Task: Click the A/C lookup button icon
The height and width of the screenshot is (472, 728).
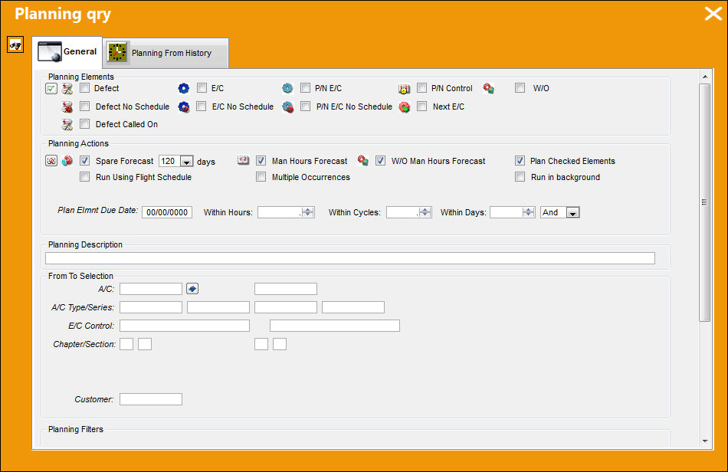Action: [x=192, y=289]
